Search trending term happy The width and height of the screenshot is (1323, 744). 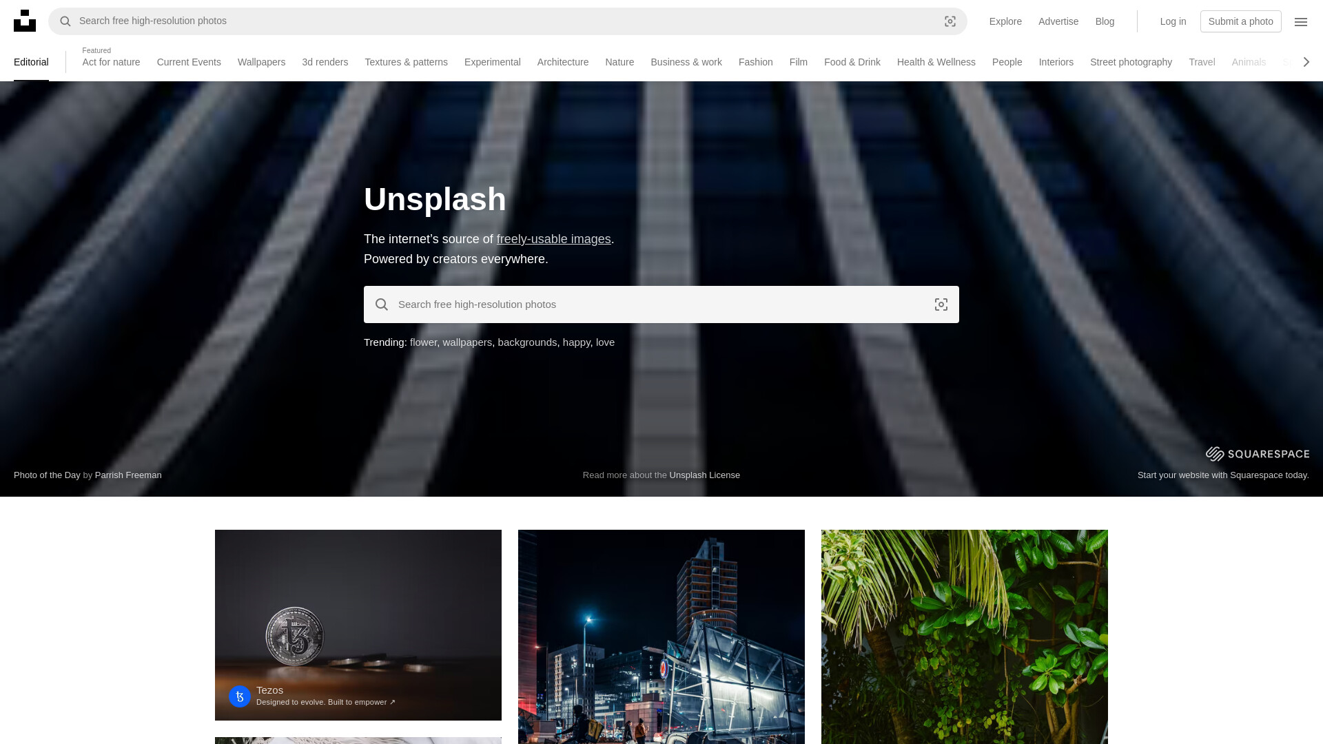[x=576, y=342]
